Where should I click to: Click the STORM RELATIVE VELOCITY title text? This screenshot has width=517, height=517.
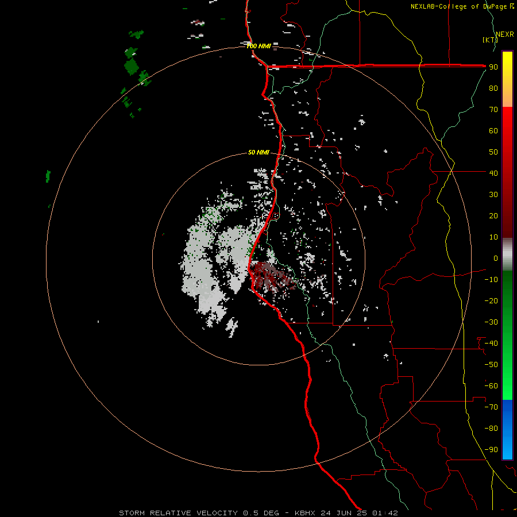178,513
